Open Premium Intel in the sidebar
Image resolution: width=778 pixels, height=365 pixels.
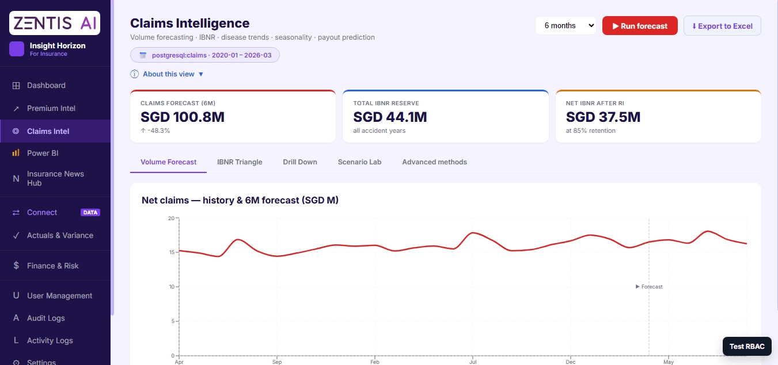pyautogui.click(x=55, y=109)
